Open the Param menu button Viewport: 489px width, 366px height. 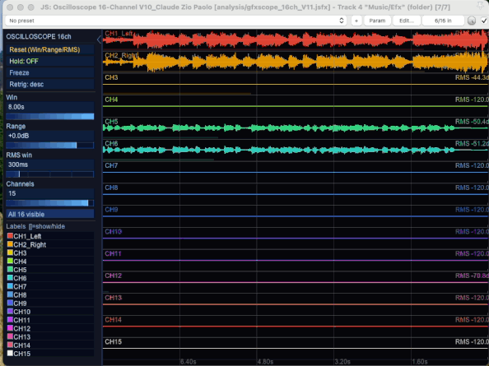pyautogui.click(x=377, y=21)
